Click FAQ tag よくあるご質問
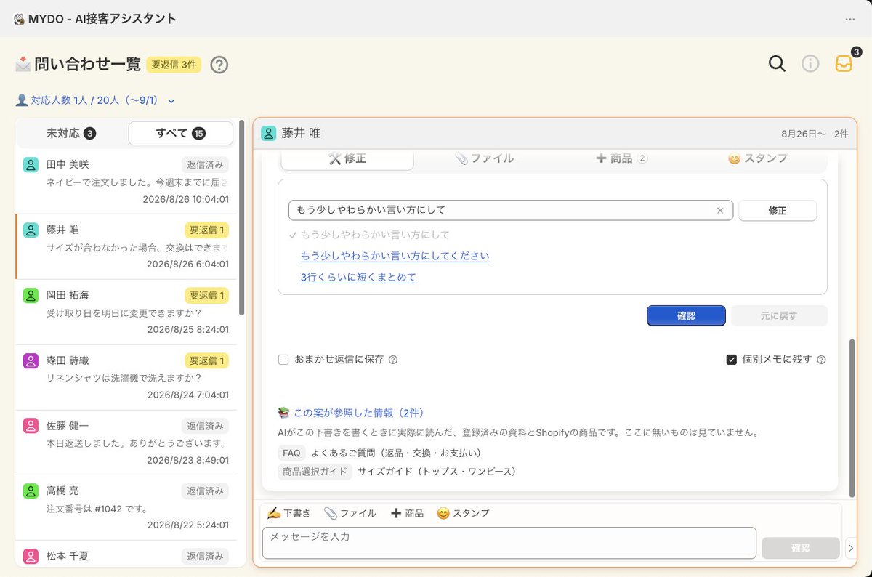Screen dimensions: 872x577 (381, 453)
